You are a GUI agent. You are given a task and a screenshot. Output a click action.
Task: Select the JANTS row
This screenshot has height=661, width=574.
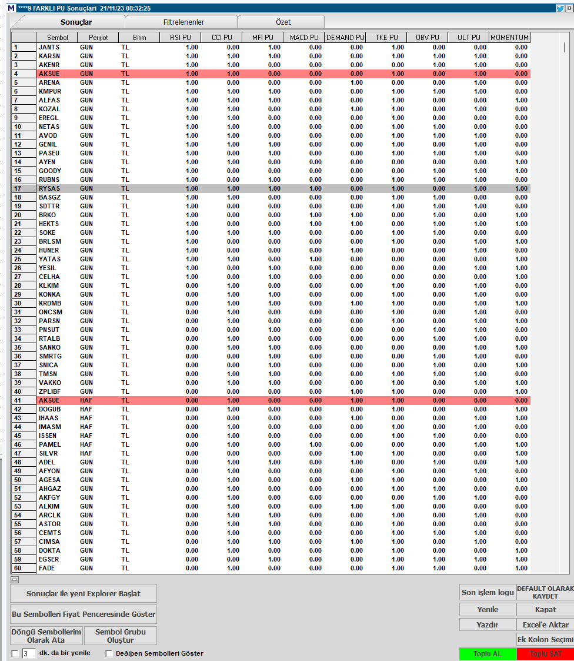(x=271, y=47)
